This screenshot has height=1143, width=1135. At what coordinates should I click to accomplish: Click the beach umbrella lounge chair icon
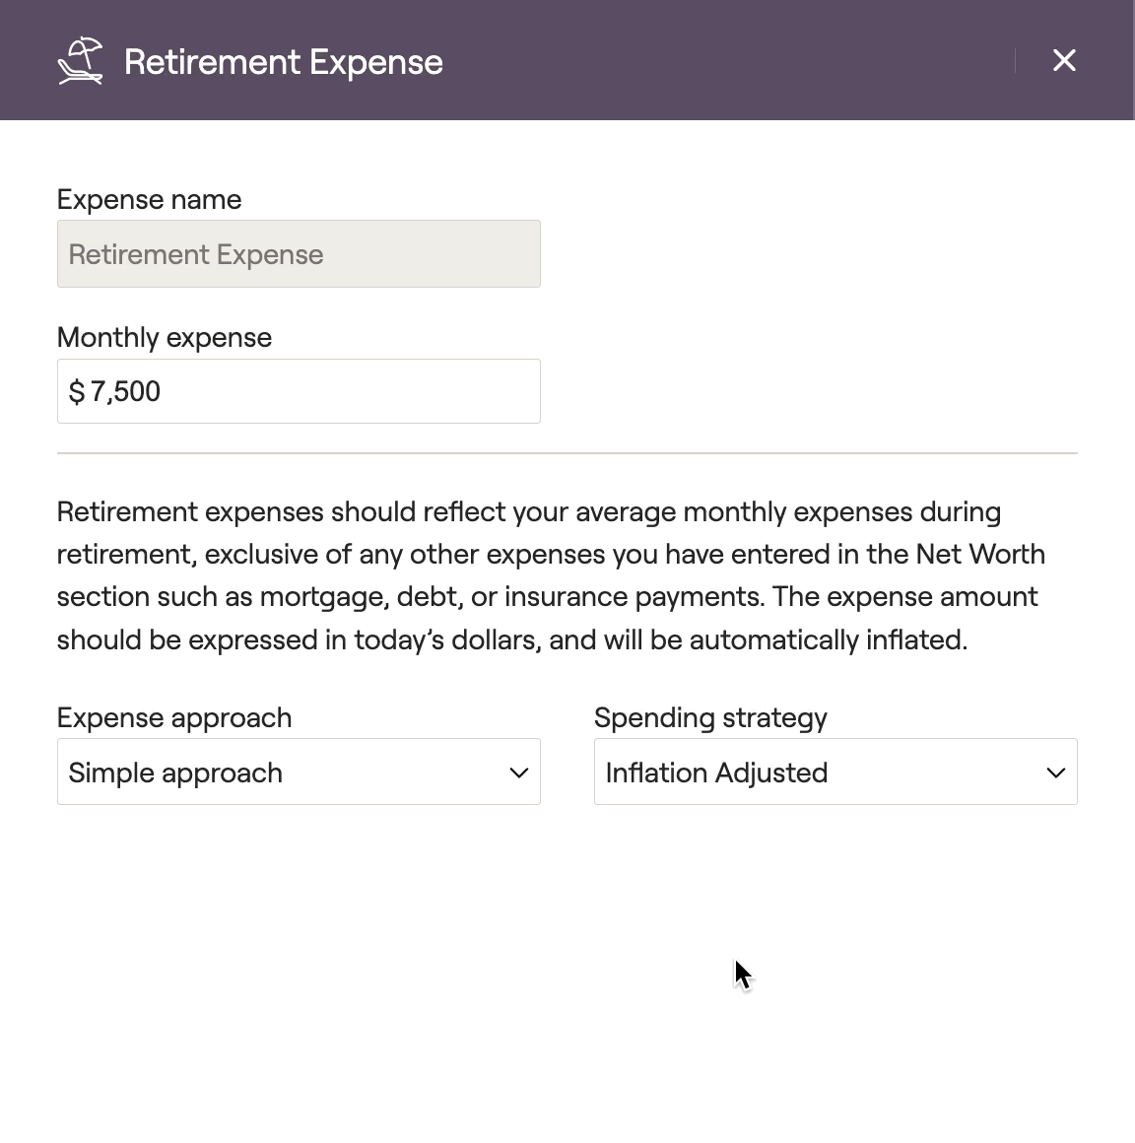pos(80,61)
